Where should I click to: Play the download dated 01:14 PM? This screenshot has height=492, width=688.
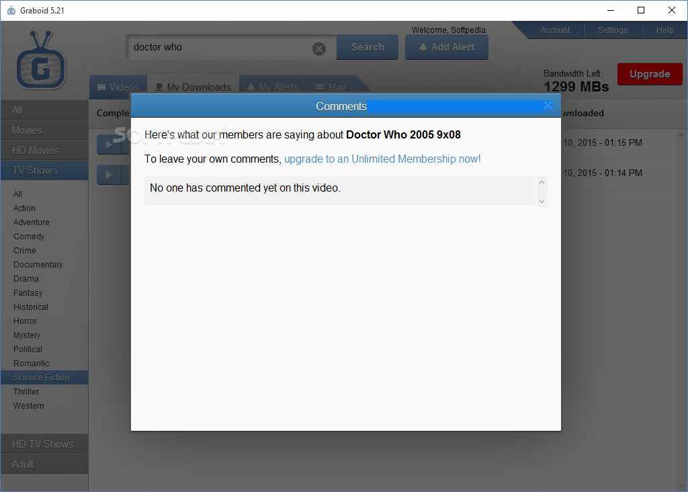[109, 175]
